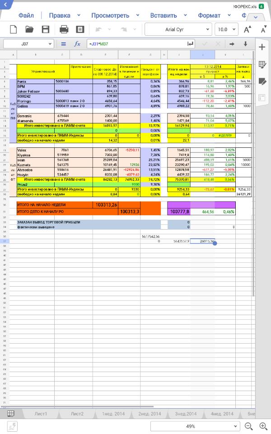Open the sheet grid icon left of sheet tabs
The height and width of the screenshot is (434, 271).
click(11, 414)
